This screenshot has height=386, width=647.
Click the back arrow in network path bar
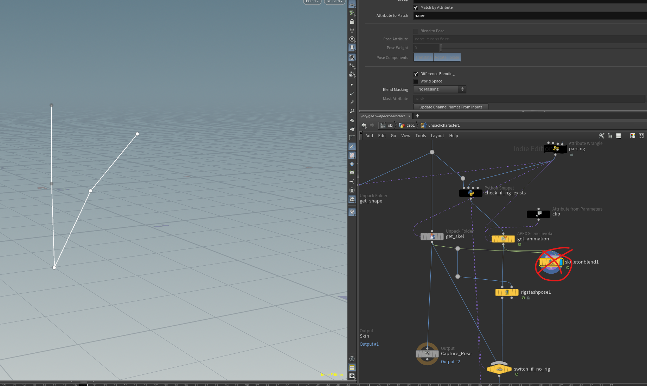point(364,125)
